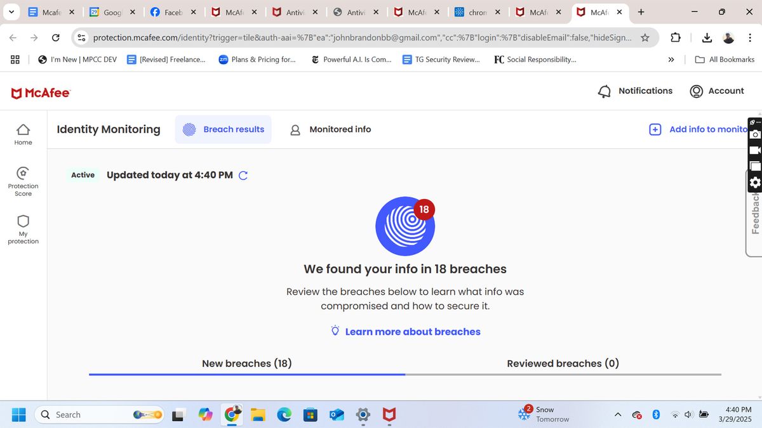Open the gear icon in the floating side panel

click(754, 182)
